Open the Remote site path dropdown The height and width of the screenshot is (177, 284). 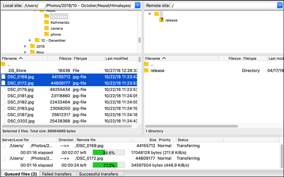click(x=280, y=5)
